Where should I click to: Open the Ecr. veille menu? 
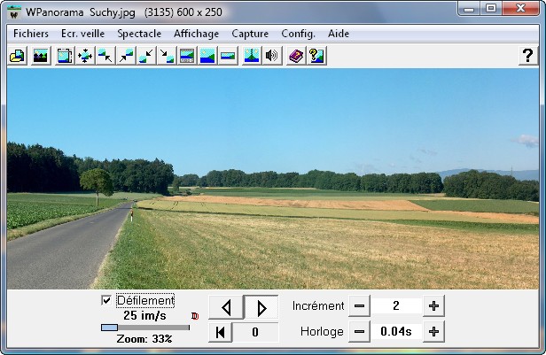point(83,34)
